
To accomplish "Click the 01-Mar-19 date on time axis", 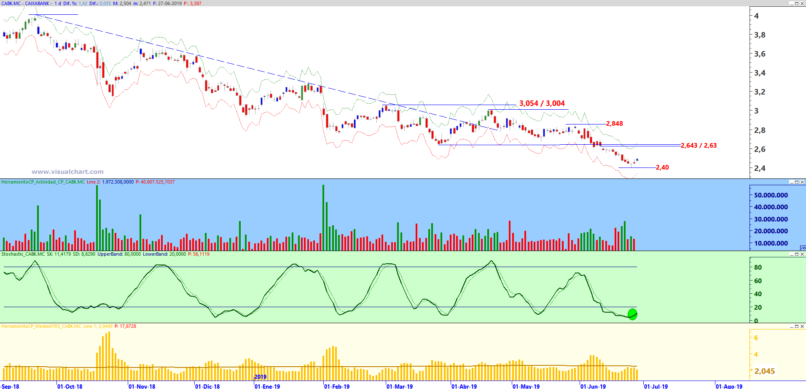I will [x=400, y=386].
